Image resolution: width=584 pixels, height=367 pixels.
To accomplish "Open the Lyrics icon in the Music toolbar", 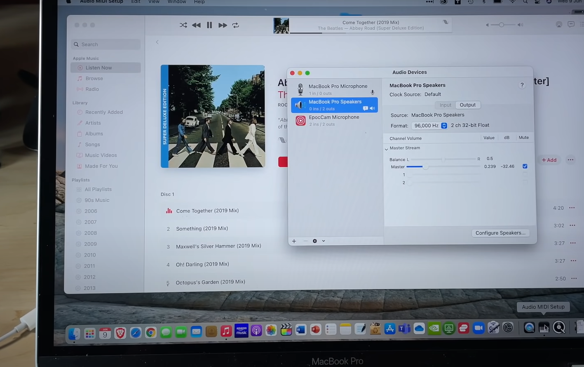I will (x=445, y=22).
